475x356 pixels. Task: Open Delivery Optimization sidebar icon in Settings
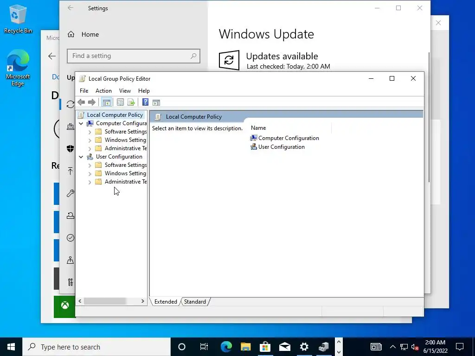click(x=71, y=126)
